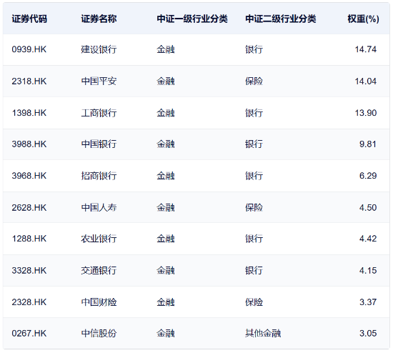393x353 pixels.
Task: Click the 中证一级行业分类 column header
Action: (x=192, y=19)
